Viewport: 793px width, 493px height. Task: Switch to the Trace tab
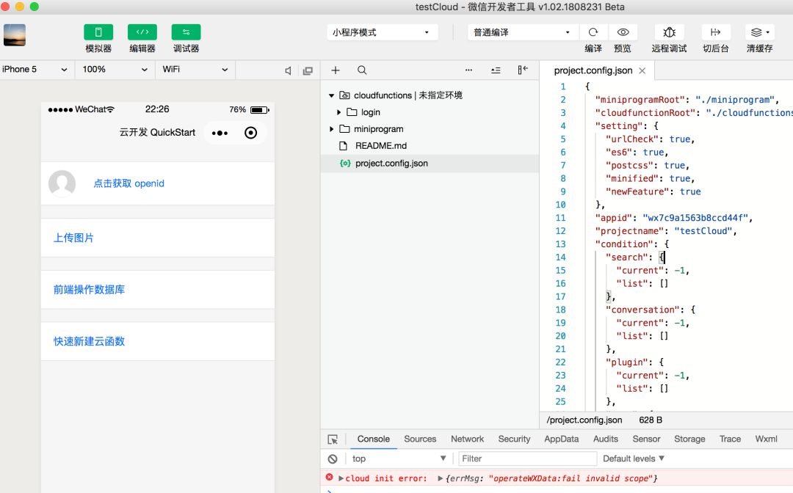[730, 439]
